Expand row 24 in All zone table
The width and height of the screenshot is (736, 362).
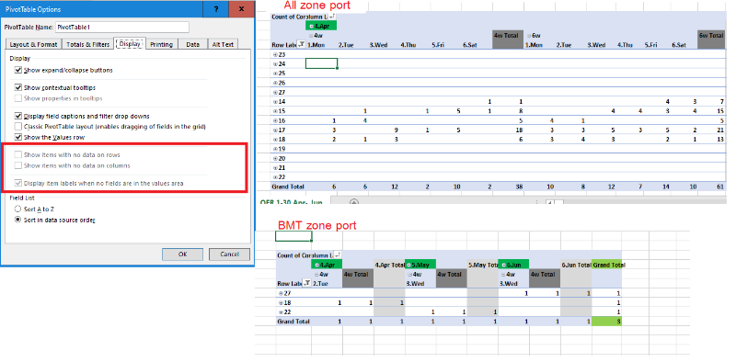(x=275, y=63)
